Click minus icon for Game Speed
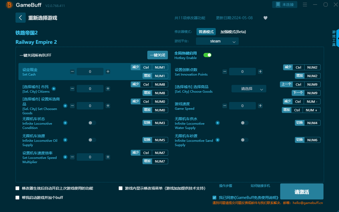 [225, 106]
